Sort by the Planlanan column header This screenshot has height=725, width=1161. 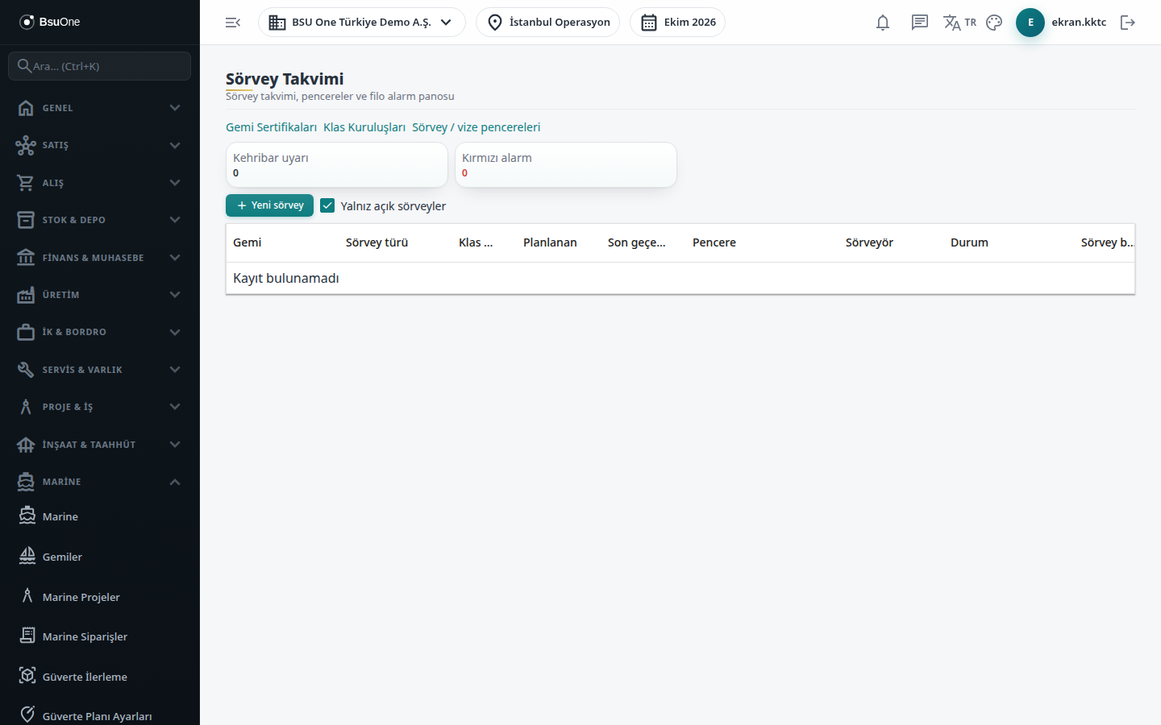pyautogui.click(x=550, y=242)
